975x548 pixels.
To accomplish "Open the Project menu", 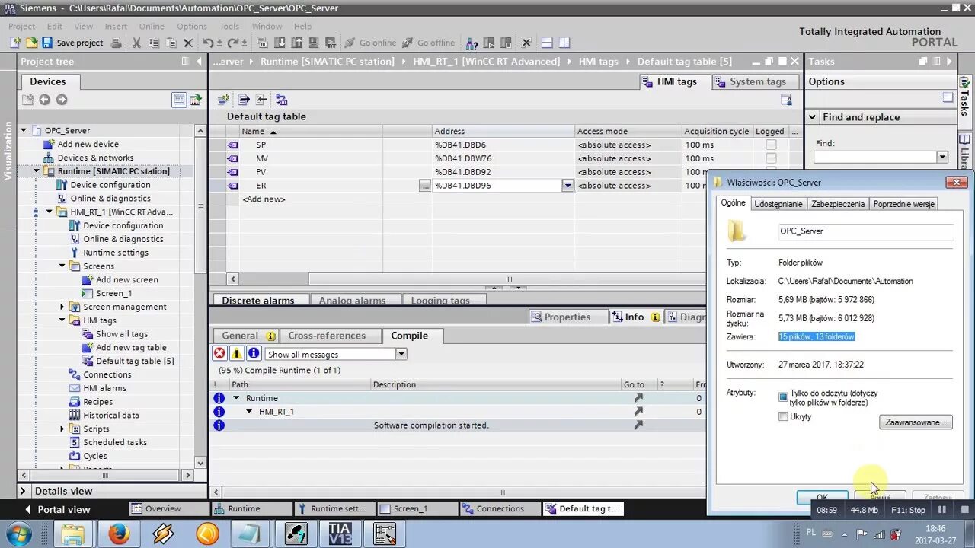I will pyautogui.click(x=22, y=26).
